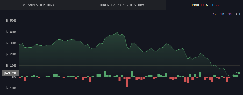Click the green current-value dot on the line
The height and width of the screenshot is (95, 243).
239,73
